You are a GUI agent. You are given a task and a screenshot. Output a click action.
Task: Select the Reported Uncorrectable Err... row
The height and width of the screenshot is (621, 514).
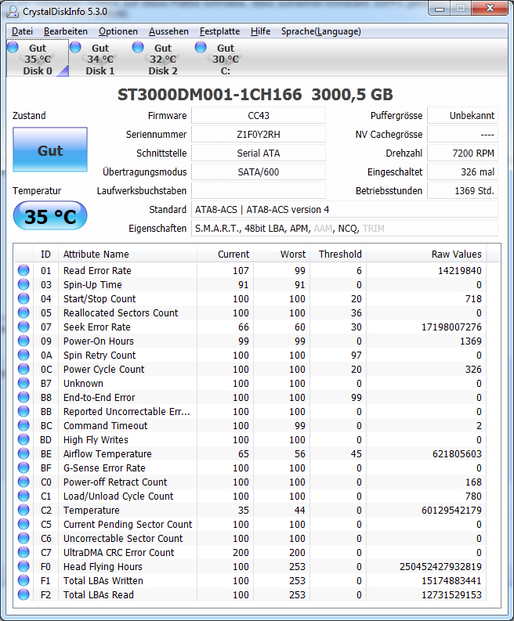pos(251,411)
